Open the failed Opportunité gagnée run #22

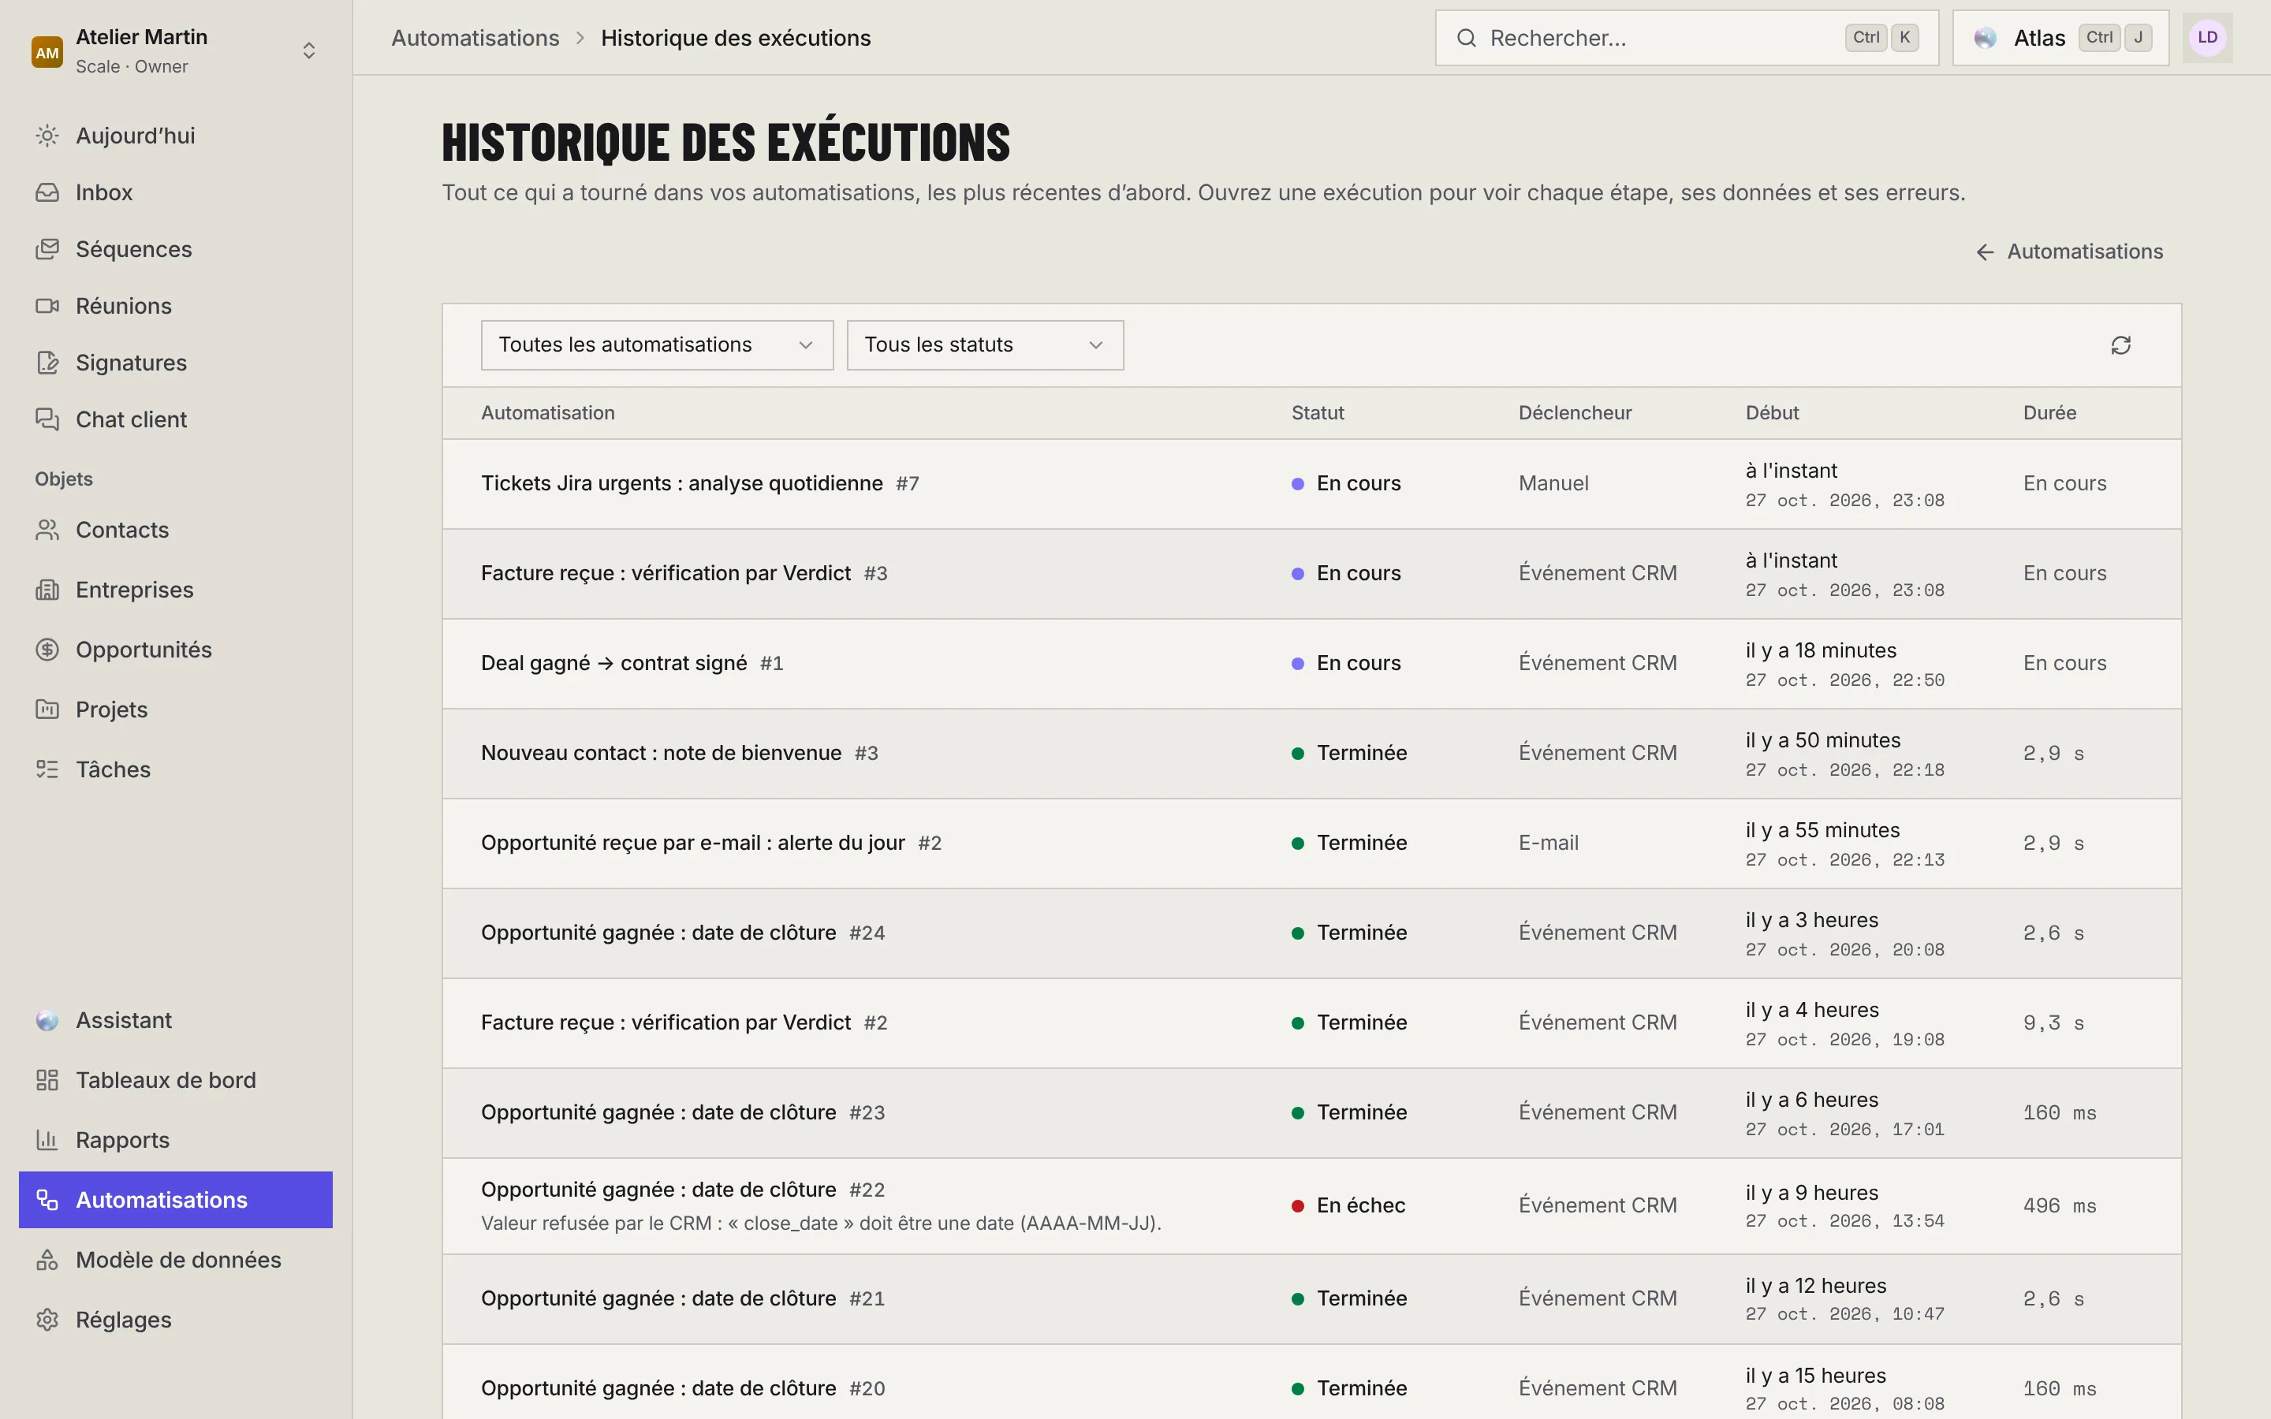click(x=1311, y=1206)
